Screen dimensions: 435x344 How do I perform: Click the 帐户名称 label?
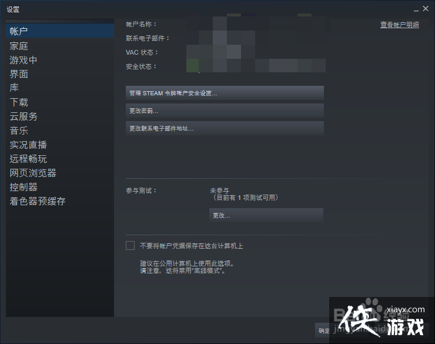point(141,24)
